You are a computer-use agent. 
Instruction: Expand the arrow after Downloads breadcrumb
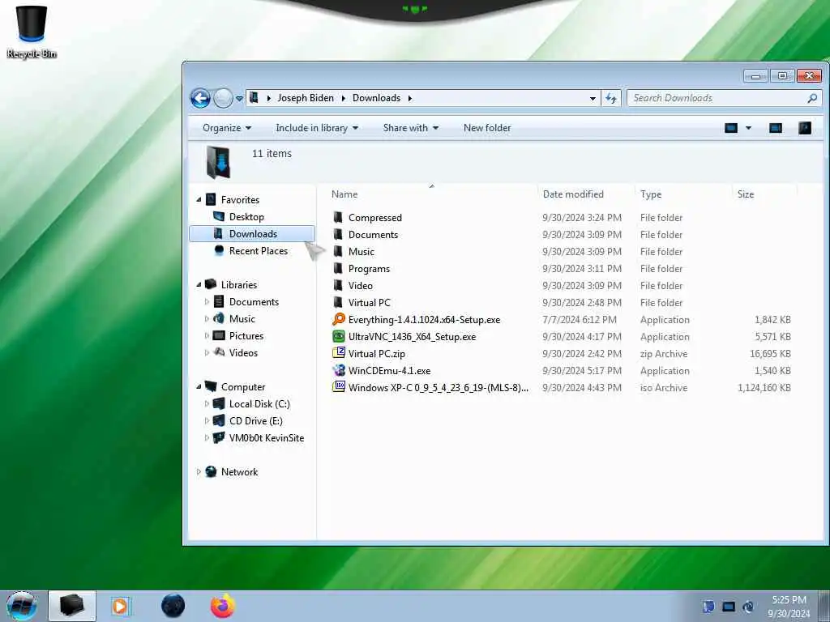(409, 98)
